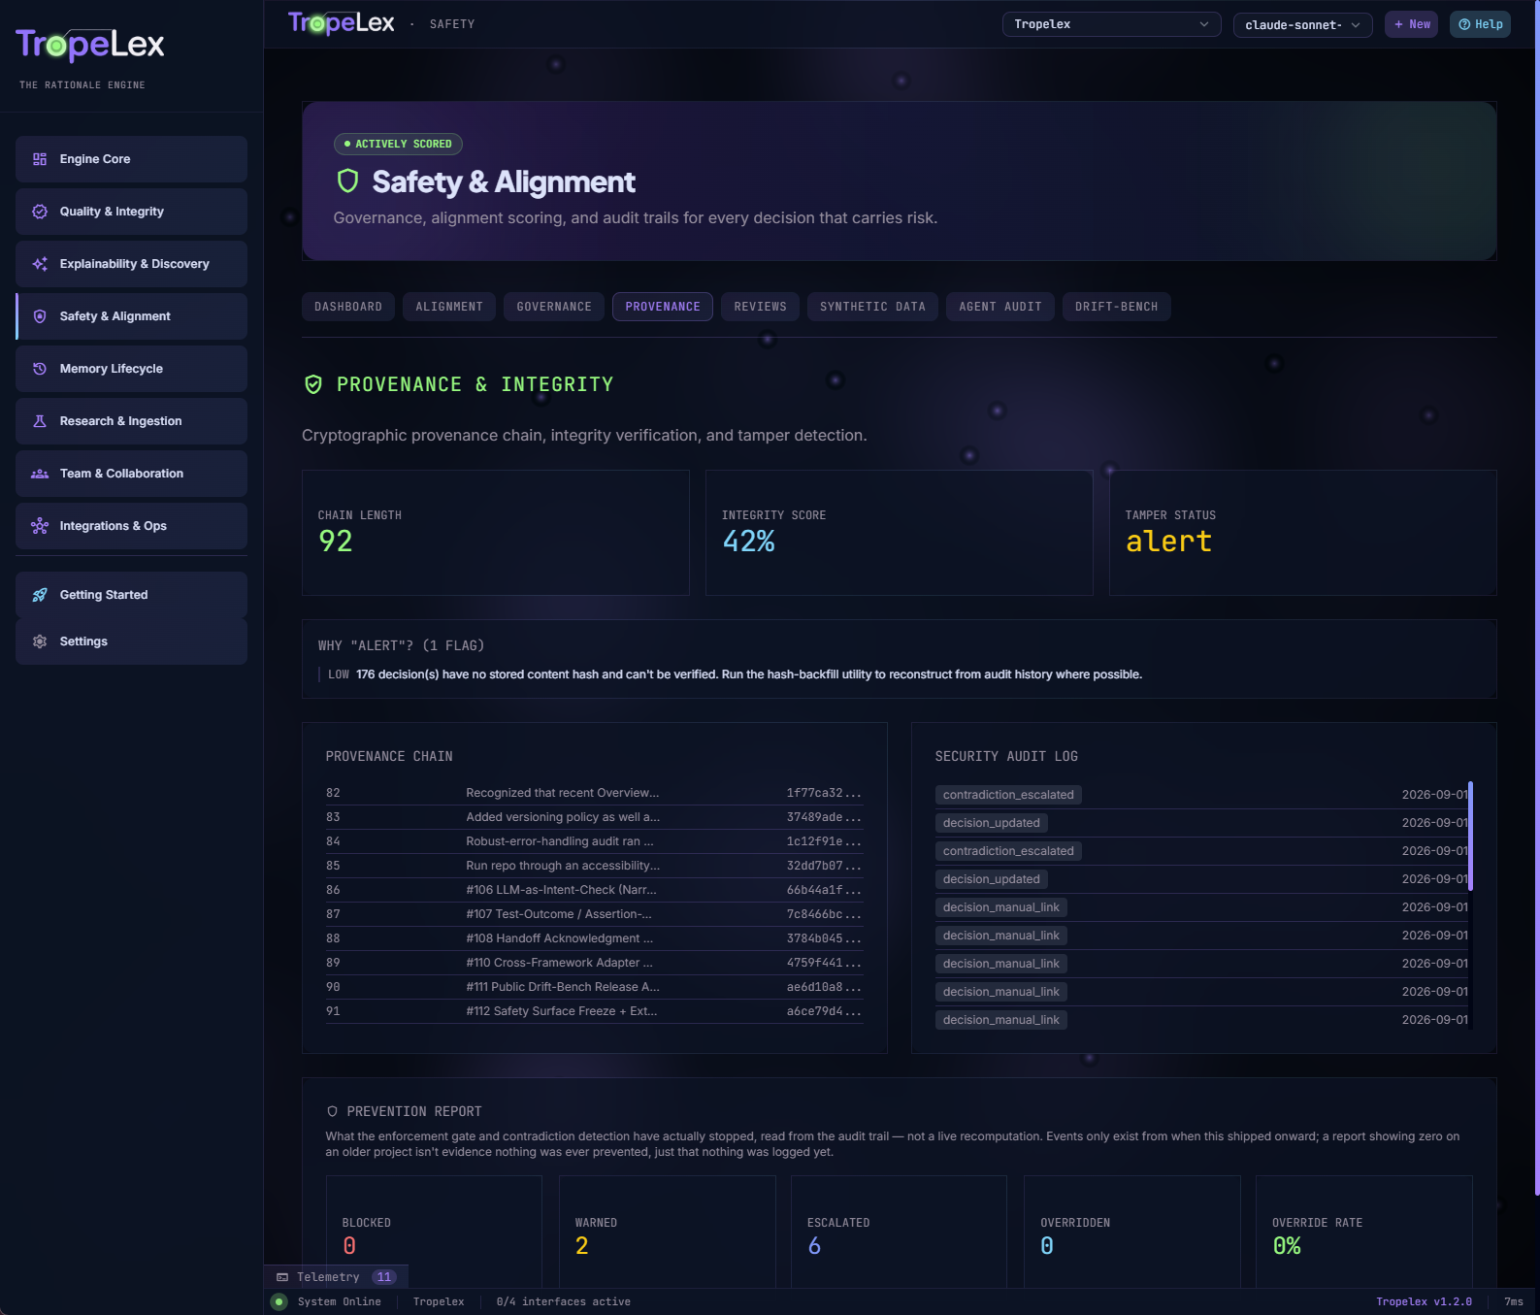Open the Synthetic Data tab
The image size is (1540, 1315).
tap(872, 307)
